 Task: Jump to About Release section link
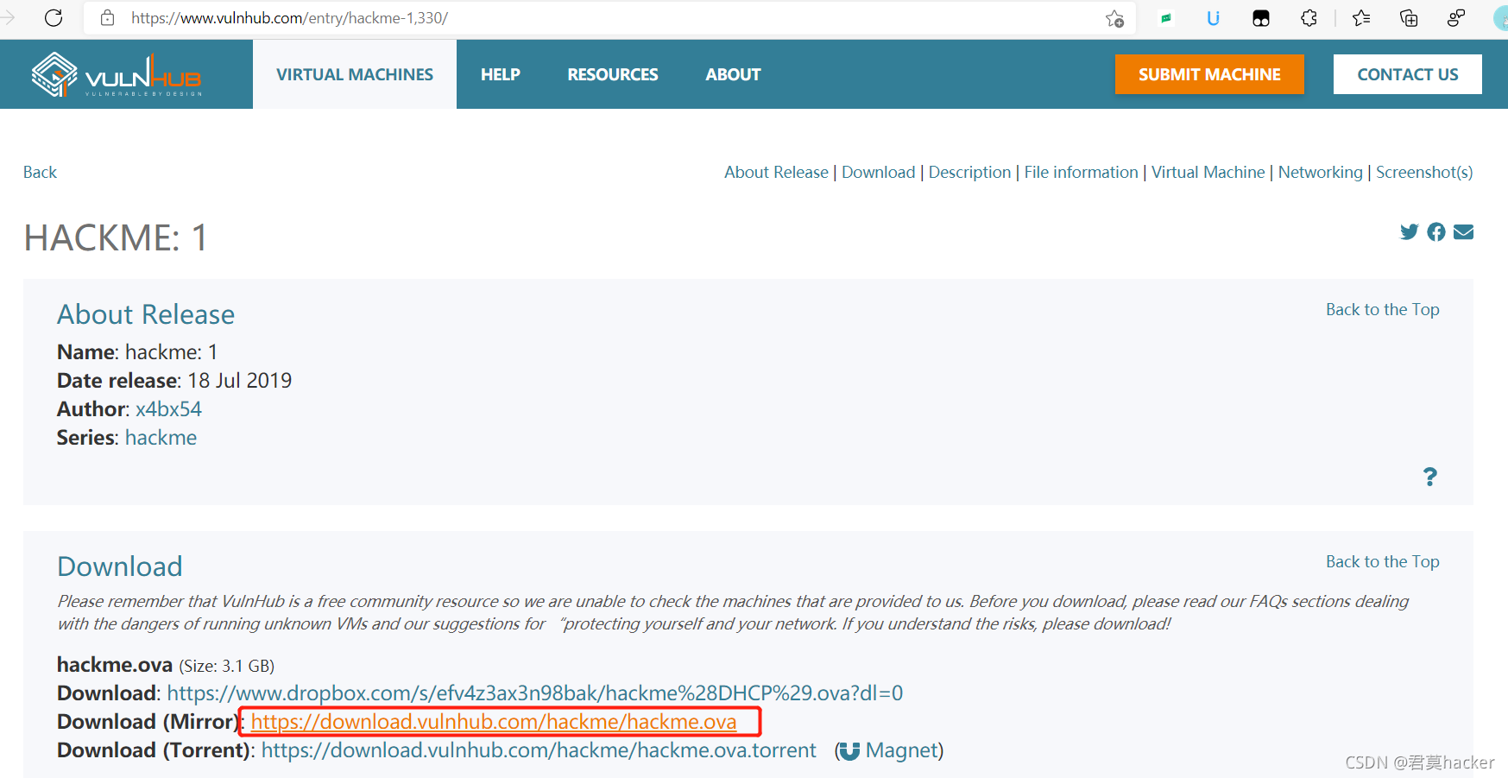[776, 172]
